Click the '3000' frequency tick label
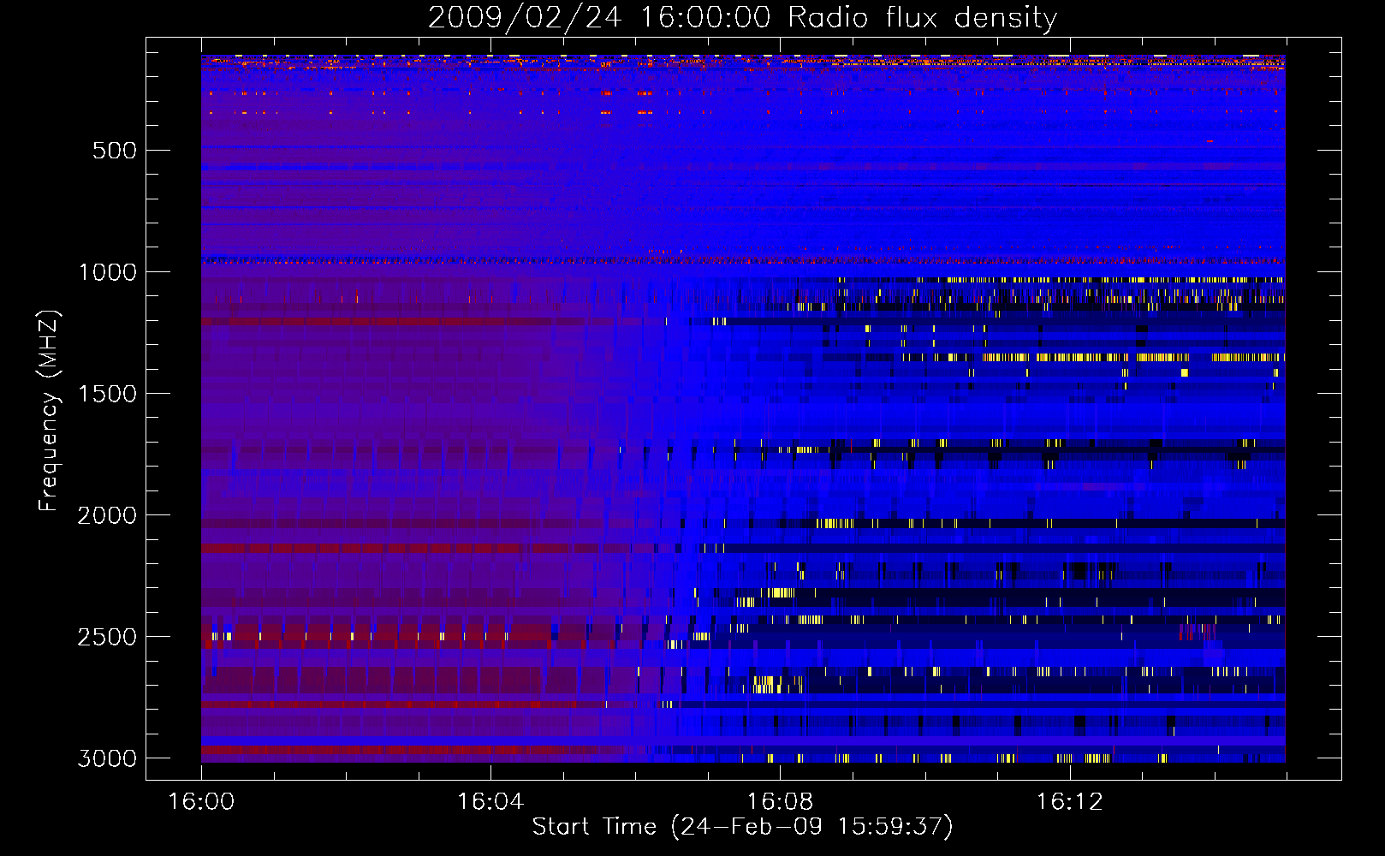Viewport: 1385px width, 856px height. 107,758
